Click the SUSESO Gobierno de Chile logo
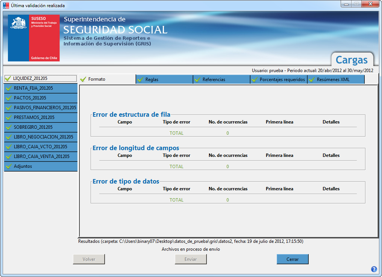The image size is (382, 277). point(33,38)
